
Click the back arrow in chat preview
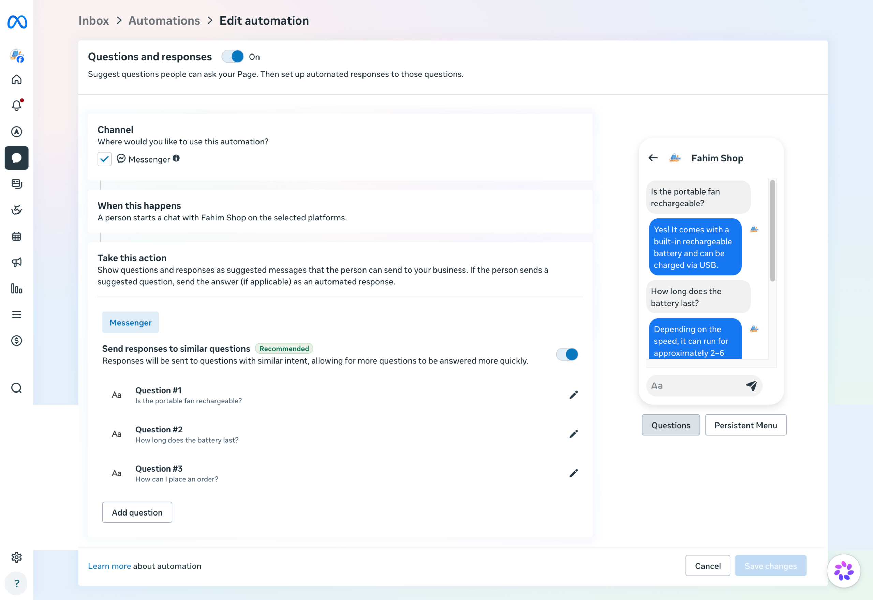tap(653, 158)
